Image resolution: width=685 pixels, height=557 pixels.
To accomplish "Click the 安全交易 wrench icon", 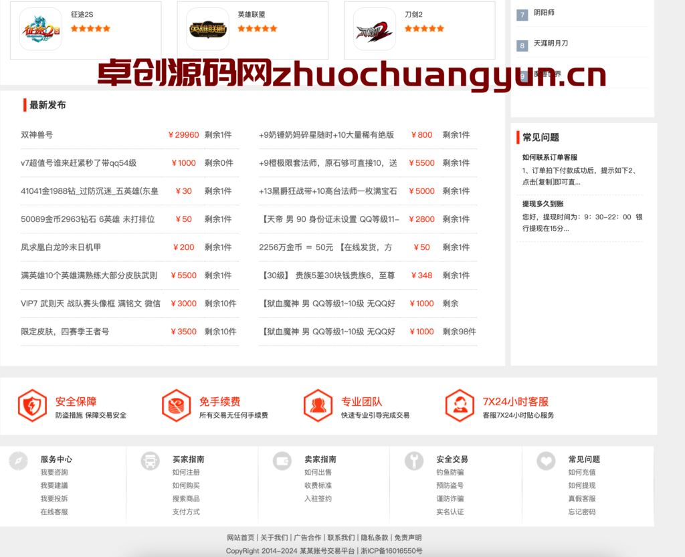I will [414, 461].
